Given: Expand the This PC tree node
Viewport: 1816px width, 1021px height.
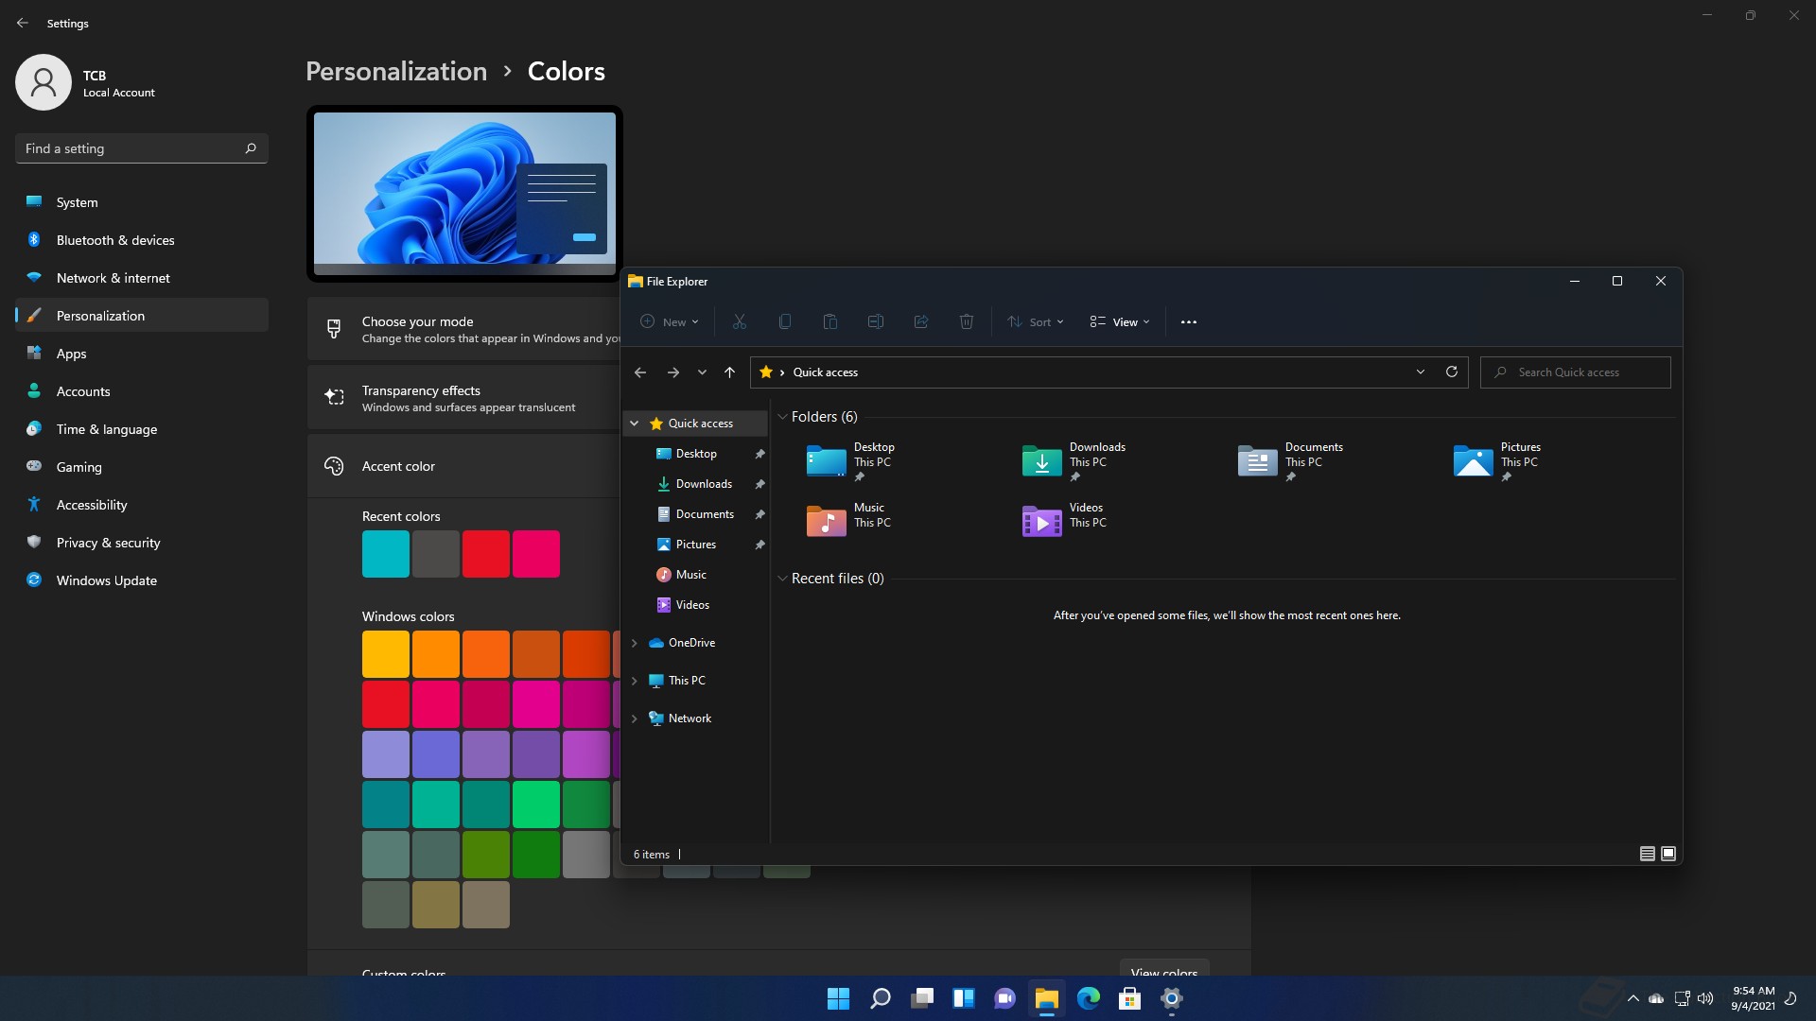Looking at the screenshot, I should 635,681.
